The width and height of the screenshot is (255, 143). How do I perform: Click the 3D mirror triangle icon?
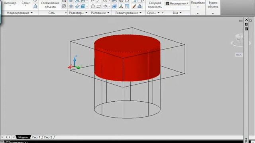click(121, 6)
